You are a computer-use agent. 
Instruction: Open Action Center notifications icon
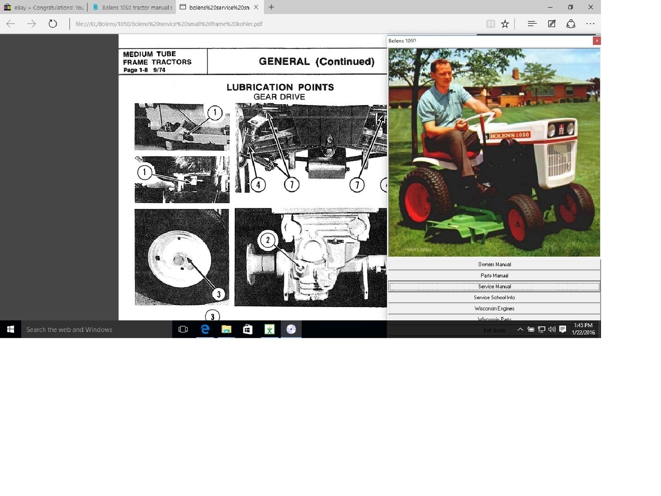[563, 329]
